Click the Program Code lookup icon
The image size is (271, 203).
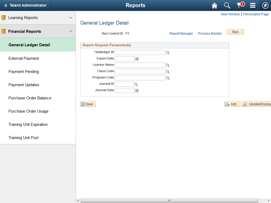click(168, 78)
